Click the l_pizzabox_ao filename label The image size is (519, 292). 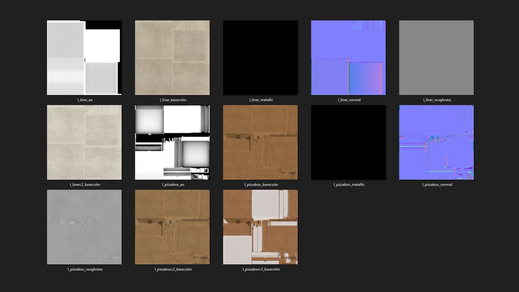click(173, 184)
